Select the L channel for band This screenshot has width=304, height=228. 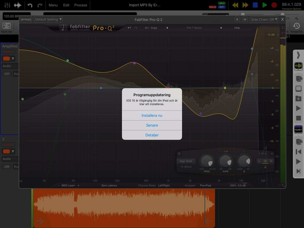pos(259,161)
